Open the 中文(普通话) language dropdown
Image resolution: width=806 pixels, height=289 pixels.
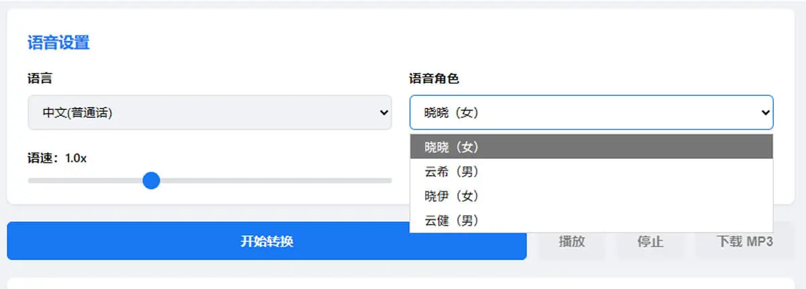(210, 112)
